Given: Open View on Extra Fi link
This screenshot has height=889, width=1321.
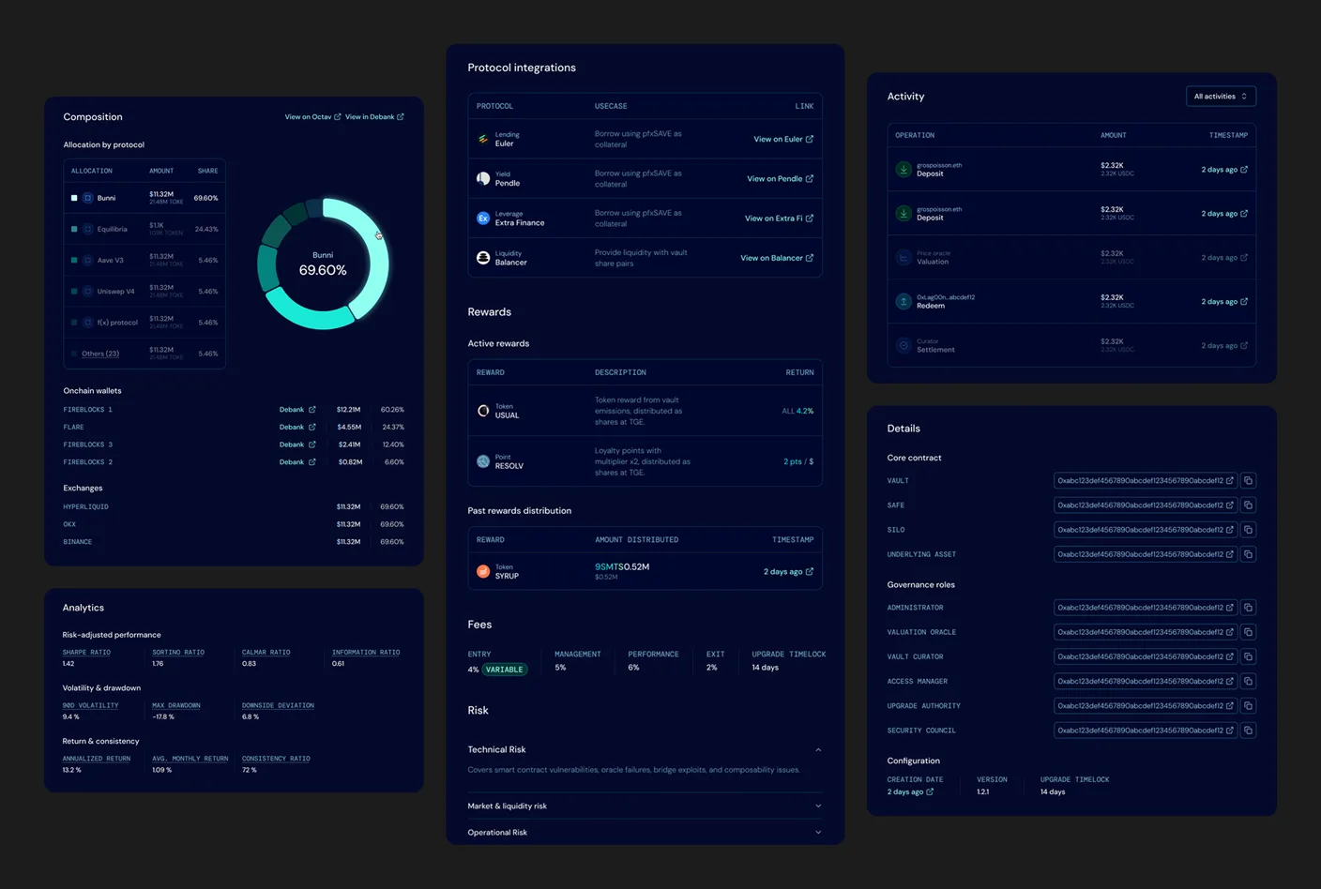Looking at the screenshot, I should pyautogui.click(x=779, y=218).
